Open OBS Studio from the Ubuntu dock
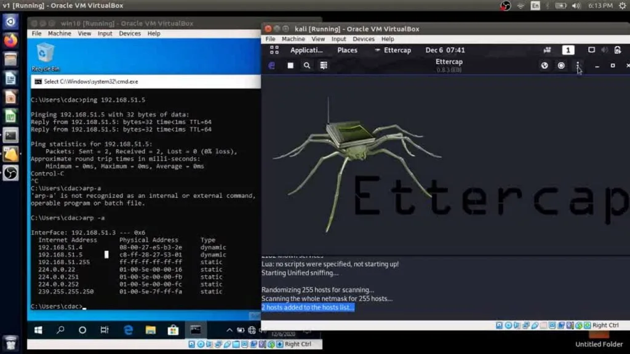 tap(10, 173)
